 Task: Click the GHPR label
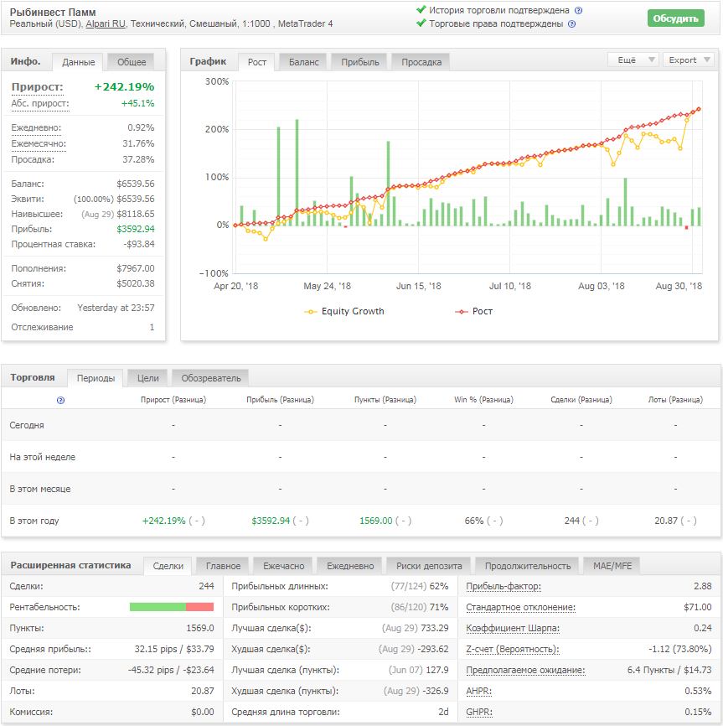tap(479, 712)
